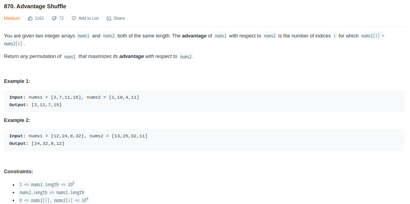Click the Constraints heading
Viewport: 410px width, 204px height.
point(19,172)
